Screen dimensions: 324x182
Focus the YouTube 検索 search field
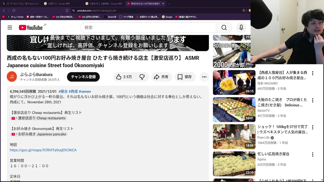point(148,28)
